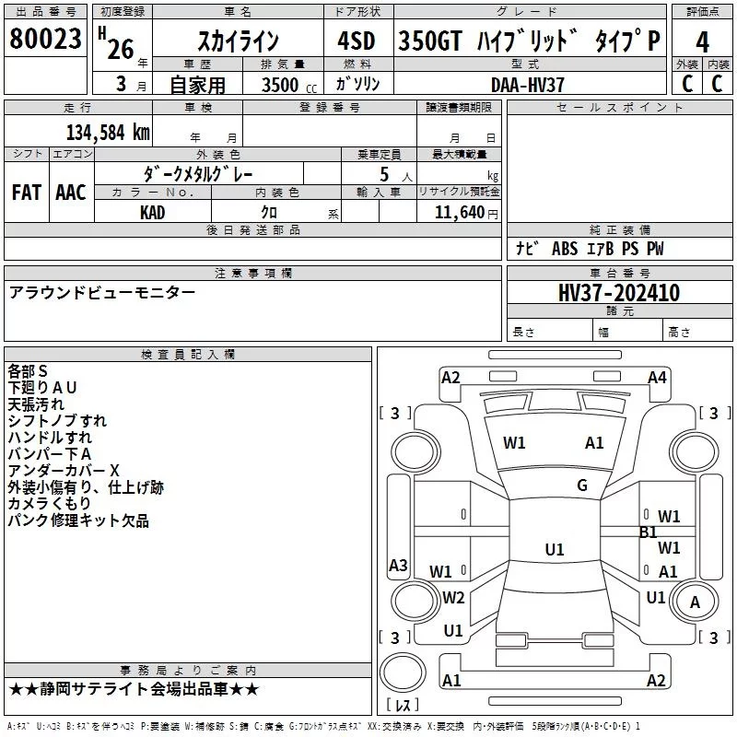
Task: Select the 車台番号 header
Action: 619,273
